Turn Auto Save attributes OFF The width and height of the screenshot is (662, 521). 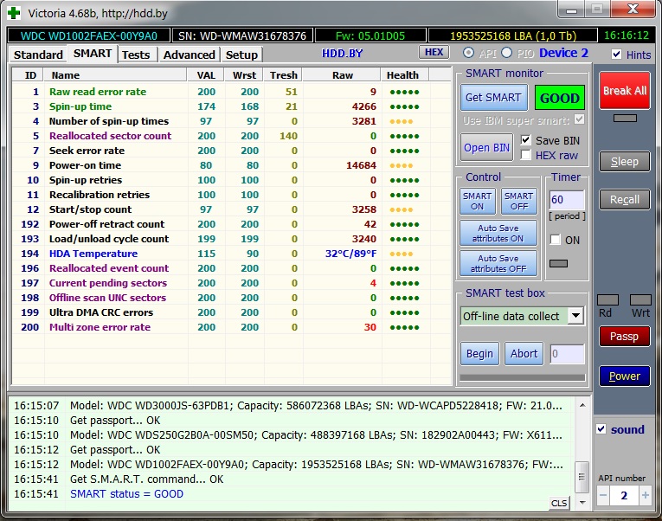point(498,263)
